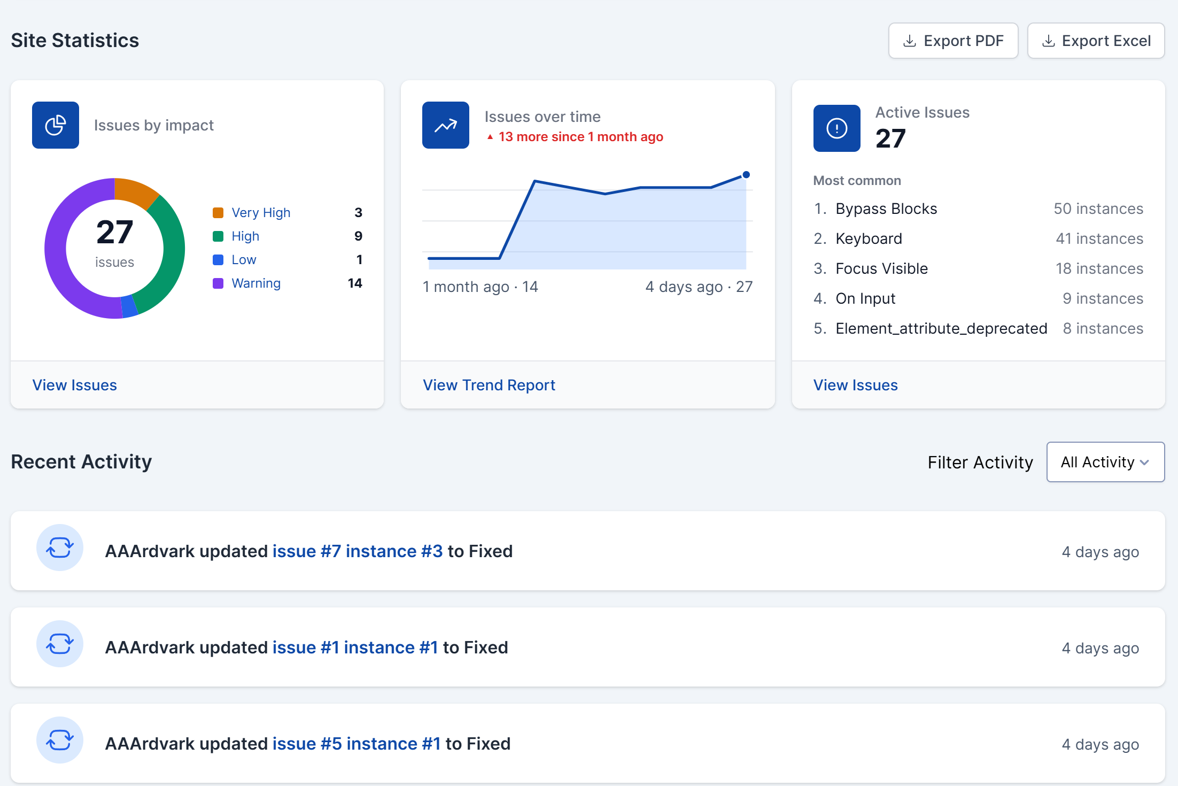Open the All Activity filter dropdown

pos(1105,462)
